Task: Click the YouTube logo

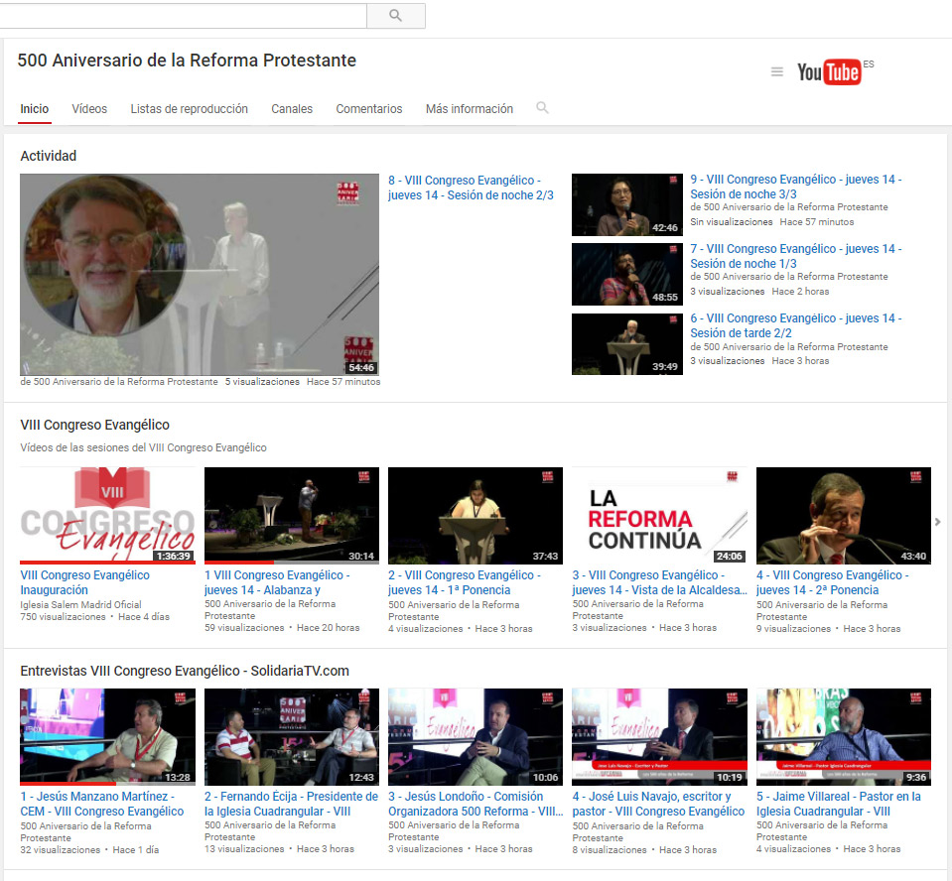Action: click(829, 71)
